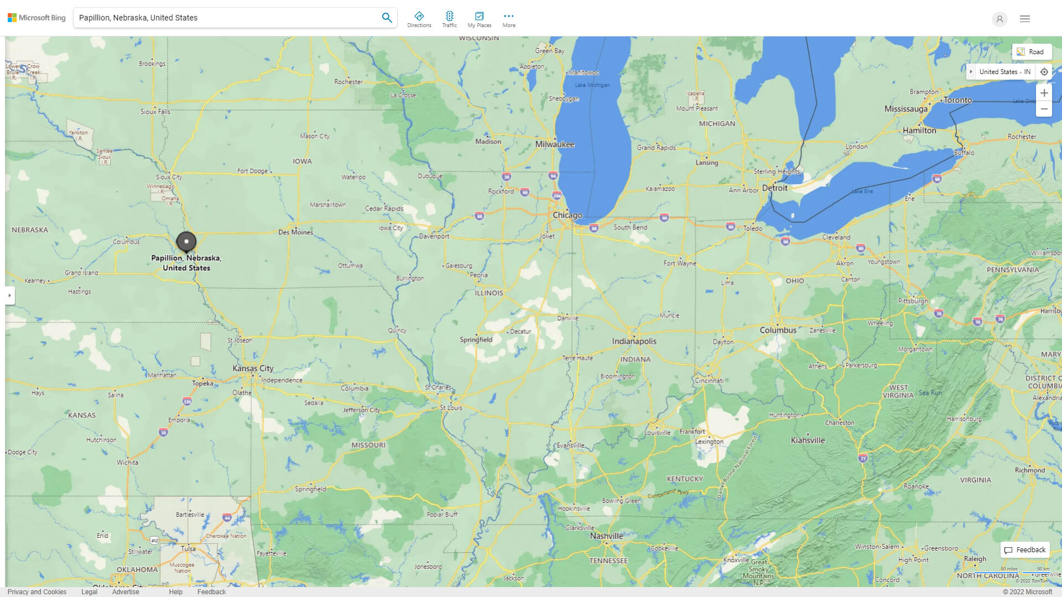Click the locate-me crosshair icon
1062x597 pixels.
(1044, 72)
